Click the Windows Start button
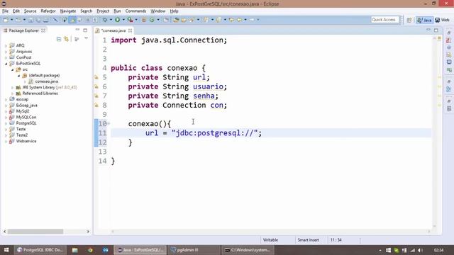The height and width of the screenshot is (255, 454). pyautogui.click(x=6, y=250)
